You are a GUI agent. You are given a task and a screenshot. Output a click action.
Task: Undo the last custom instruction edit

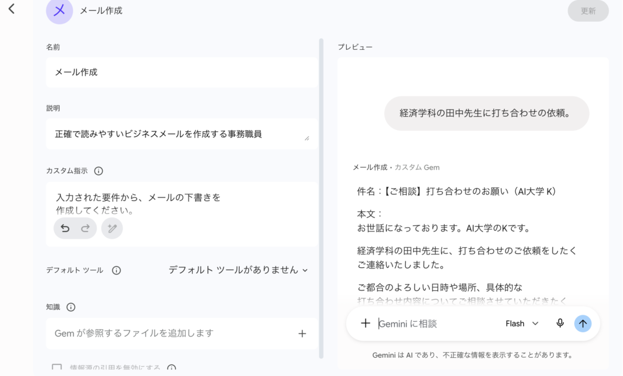pos(65,228)
